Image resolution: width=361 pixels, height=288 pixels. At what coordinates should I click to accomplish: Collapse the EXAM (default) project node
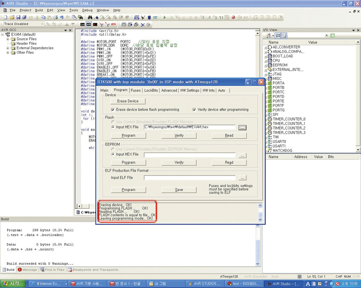3,35
